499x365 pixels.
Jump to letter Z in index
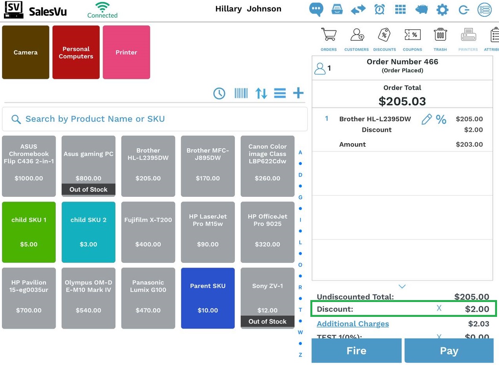pos(300,355)
